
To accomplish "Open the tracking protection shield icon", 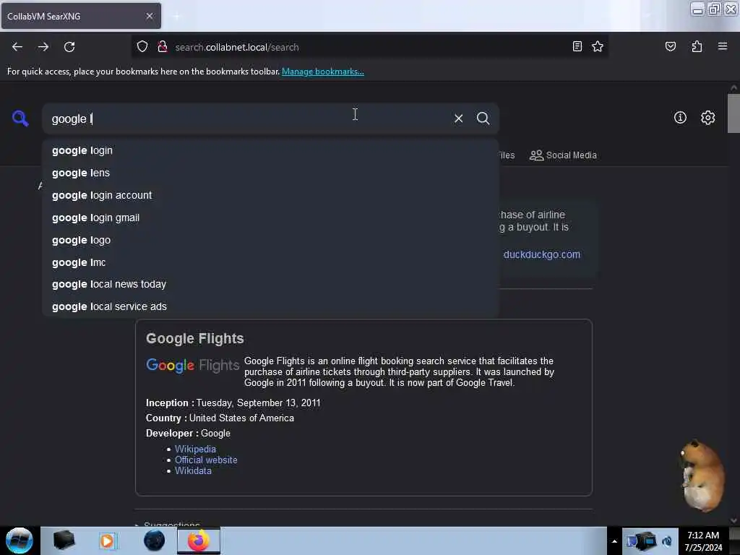I will point(142,47).
